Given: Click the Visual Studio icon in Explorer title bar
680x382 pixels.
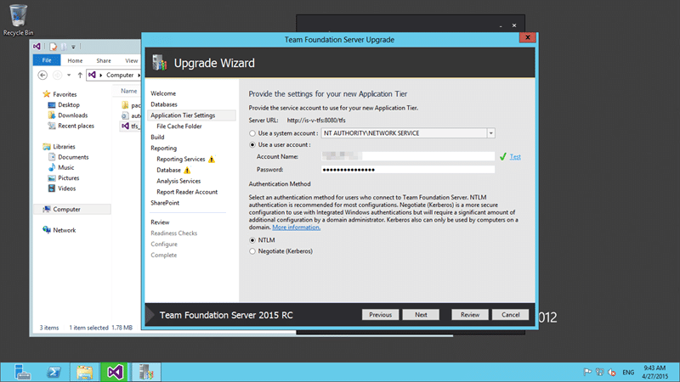Looking at the screenshot, I should point(37,47).
